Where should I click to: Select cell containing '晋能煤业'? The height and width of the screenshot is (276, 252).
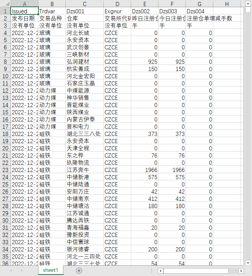pos(85,105)
